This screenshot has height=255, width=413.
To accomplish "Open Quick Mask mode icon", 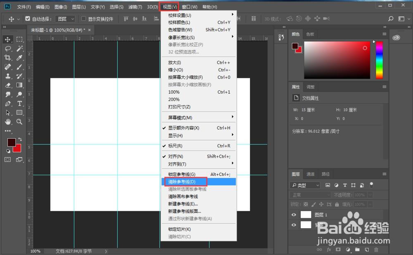I will pos(7,159).
